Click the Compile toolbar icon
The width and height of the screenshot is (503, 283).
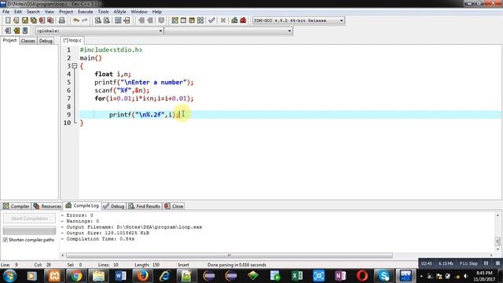pos(174,20)
